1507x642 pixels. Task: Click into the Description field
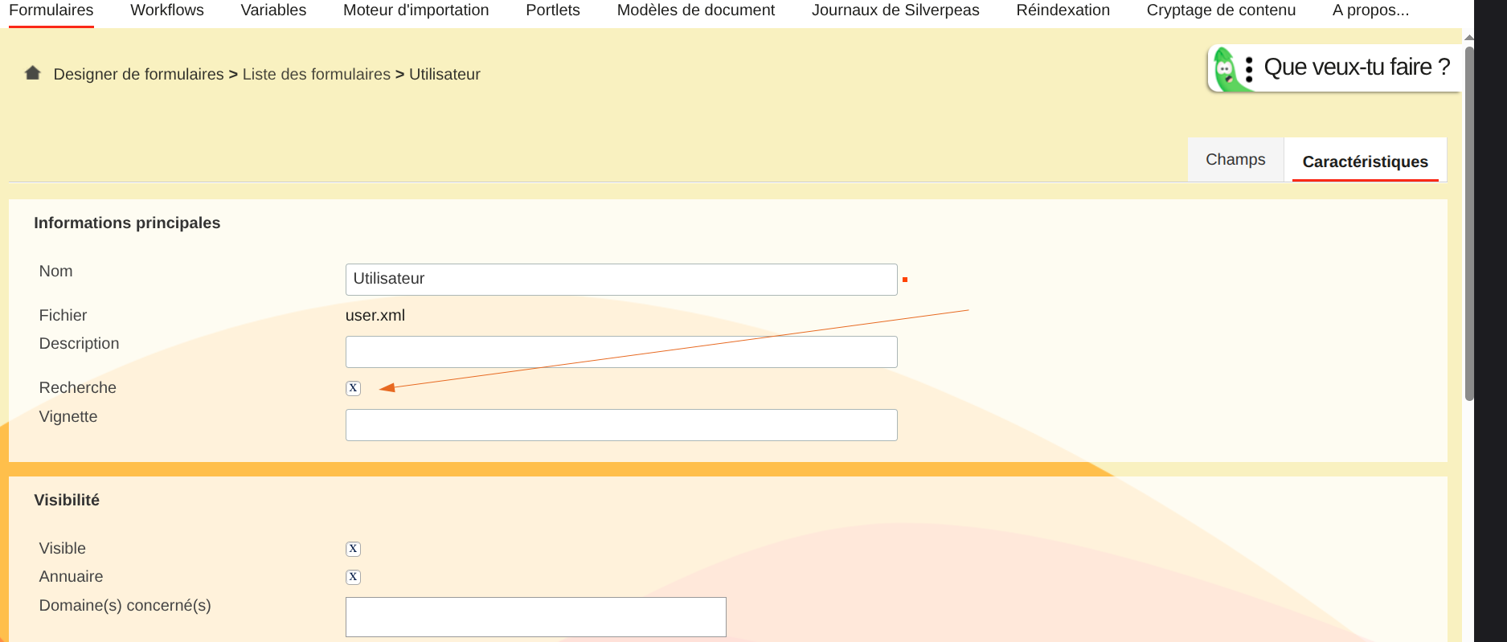click(x=620, y=352)
